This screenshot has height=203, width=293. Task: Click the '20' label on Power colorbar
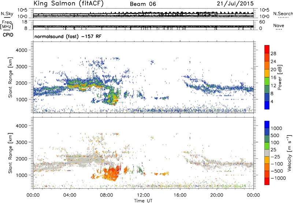click(273, 70)
